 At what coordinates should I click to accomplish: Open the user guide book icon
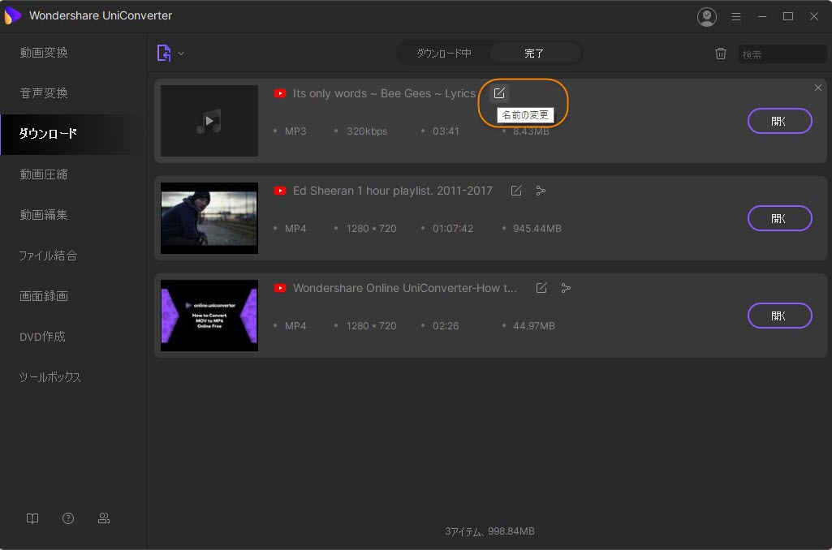click(32, 518)
